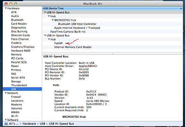The width and height of the screenshot is (185, 127).
Task: Collapse the BRCM20702 Hub tree node
Action: [53, 20]
